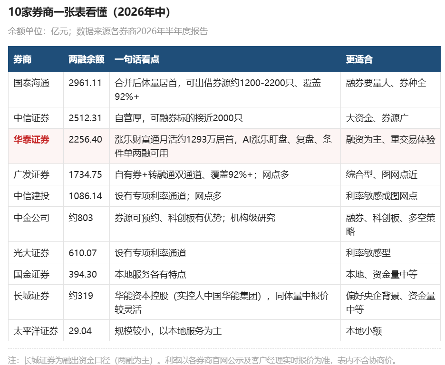
Task: Click 约803 balance value
Action: [81, 218]
